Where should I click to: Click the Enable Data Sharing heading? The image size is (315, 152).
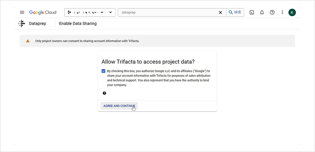click(78, 24)
